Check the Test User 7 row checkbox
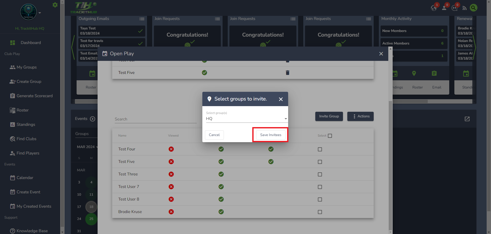491x234 pixels. pyautogui.click(x=320, y=187)
